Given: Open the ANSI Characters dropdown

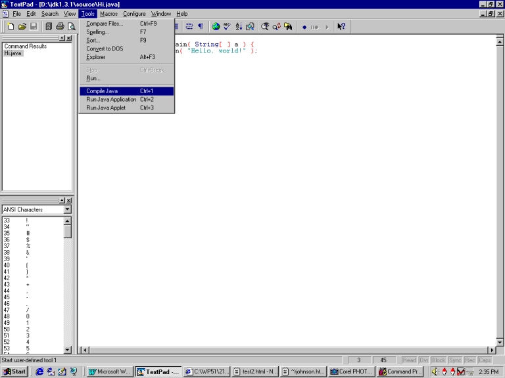Looking at the screenshot, I should click(67, 210).
